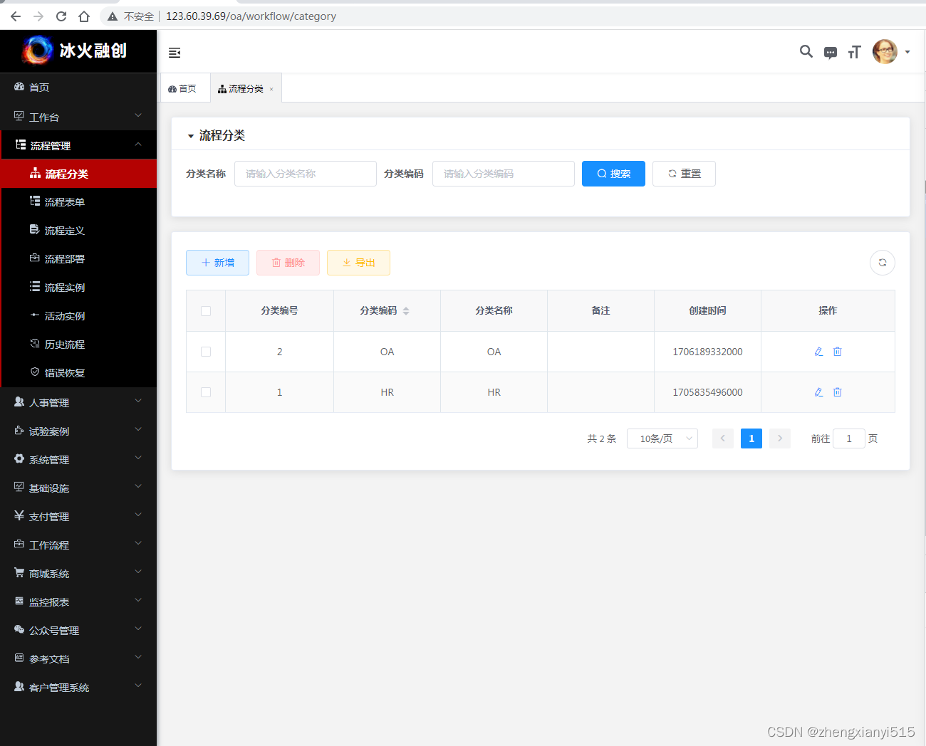Click the 1706189332000 created time cell
Viewport: 926px width, 746px height.
(x=707, y=352)
